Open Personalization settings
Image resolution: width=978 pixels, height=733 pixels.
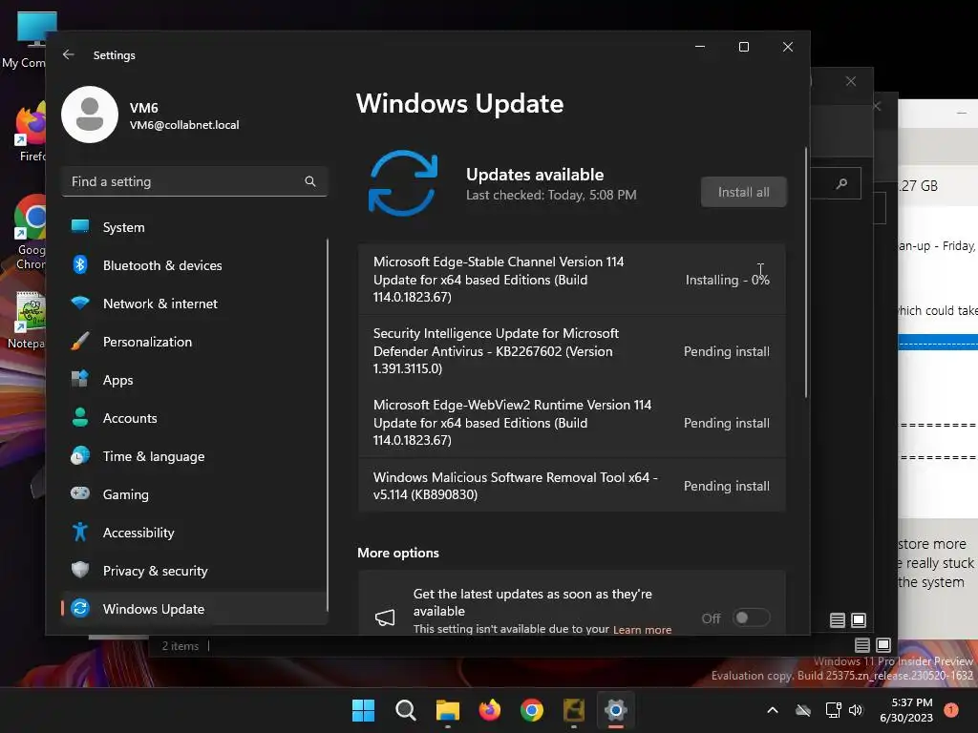coord(194,342)
